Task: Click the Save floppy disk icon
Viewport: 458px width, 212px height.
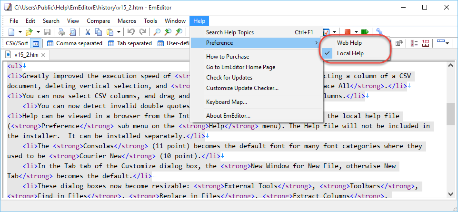Action: 47,31
